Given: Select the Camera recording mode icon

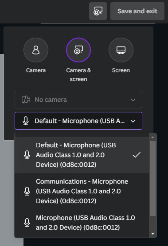Looking at the screenshot, I should point(36,50).
